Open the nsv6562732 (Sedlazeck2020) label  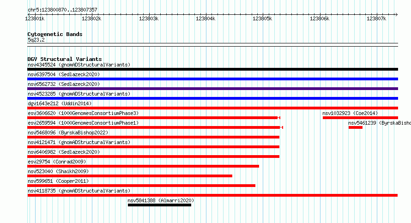click(x=64, y=84)
